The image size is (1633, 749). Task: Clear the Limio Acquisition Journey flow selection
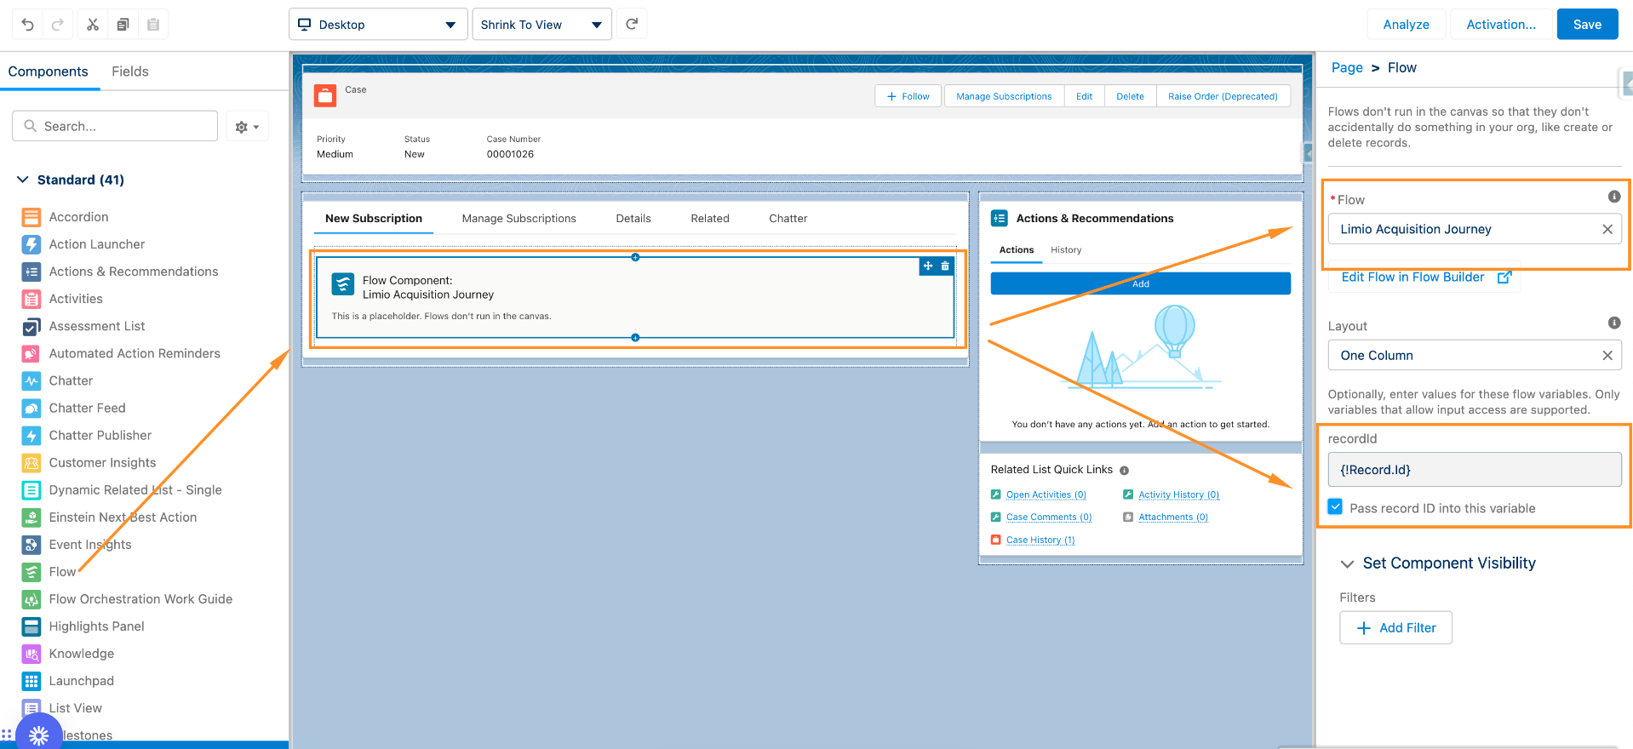(x=1607, y=229)
